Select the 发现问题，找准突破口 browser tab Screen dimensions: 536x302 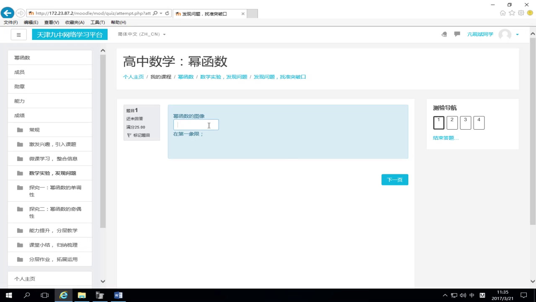tap(209, 13)
